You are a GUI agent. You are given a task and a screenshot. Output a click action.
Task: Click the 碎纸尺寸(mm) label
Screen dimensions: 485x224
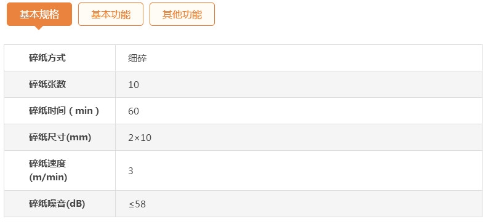[x=60, y=137]
